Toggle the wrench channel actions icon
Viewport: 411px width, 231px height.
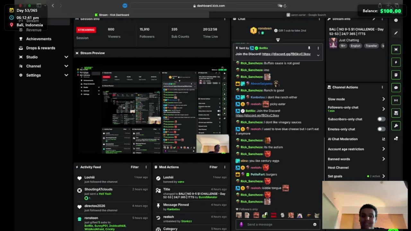pyautogui.click(x=396, y=126)
